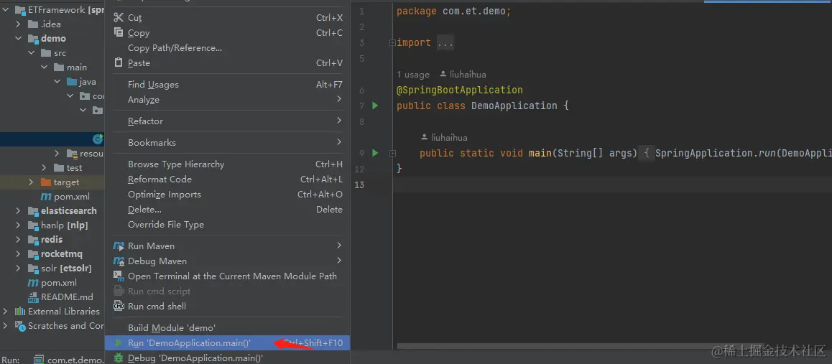
Task: Select rocketmq module in project tree
Action: click(62, 253)
